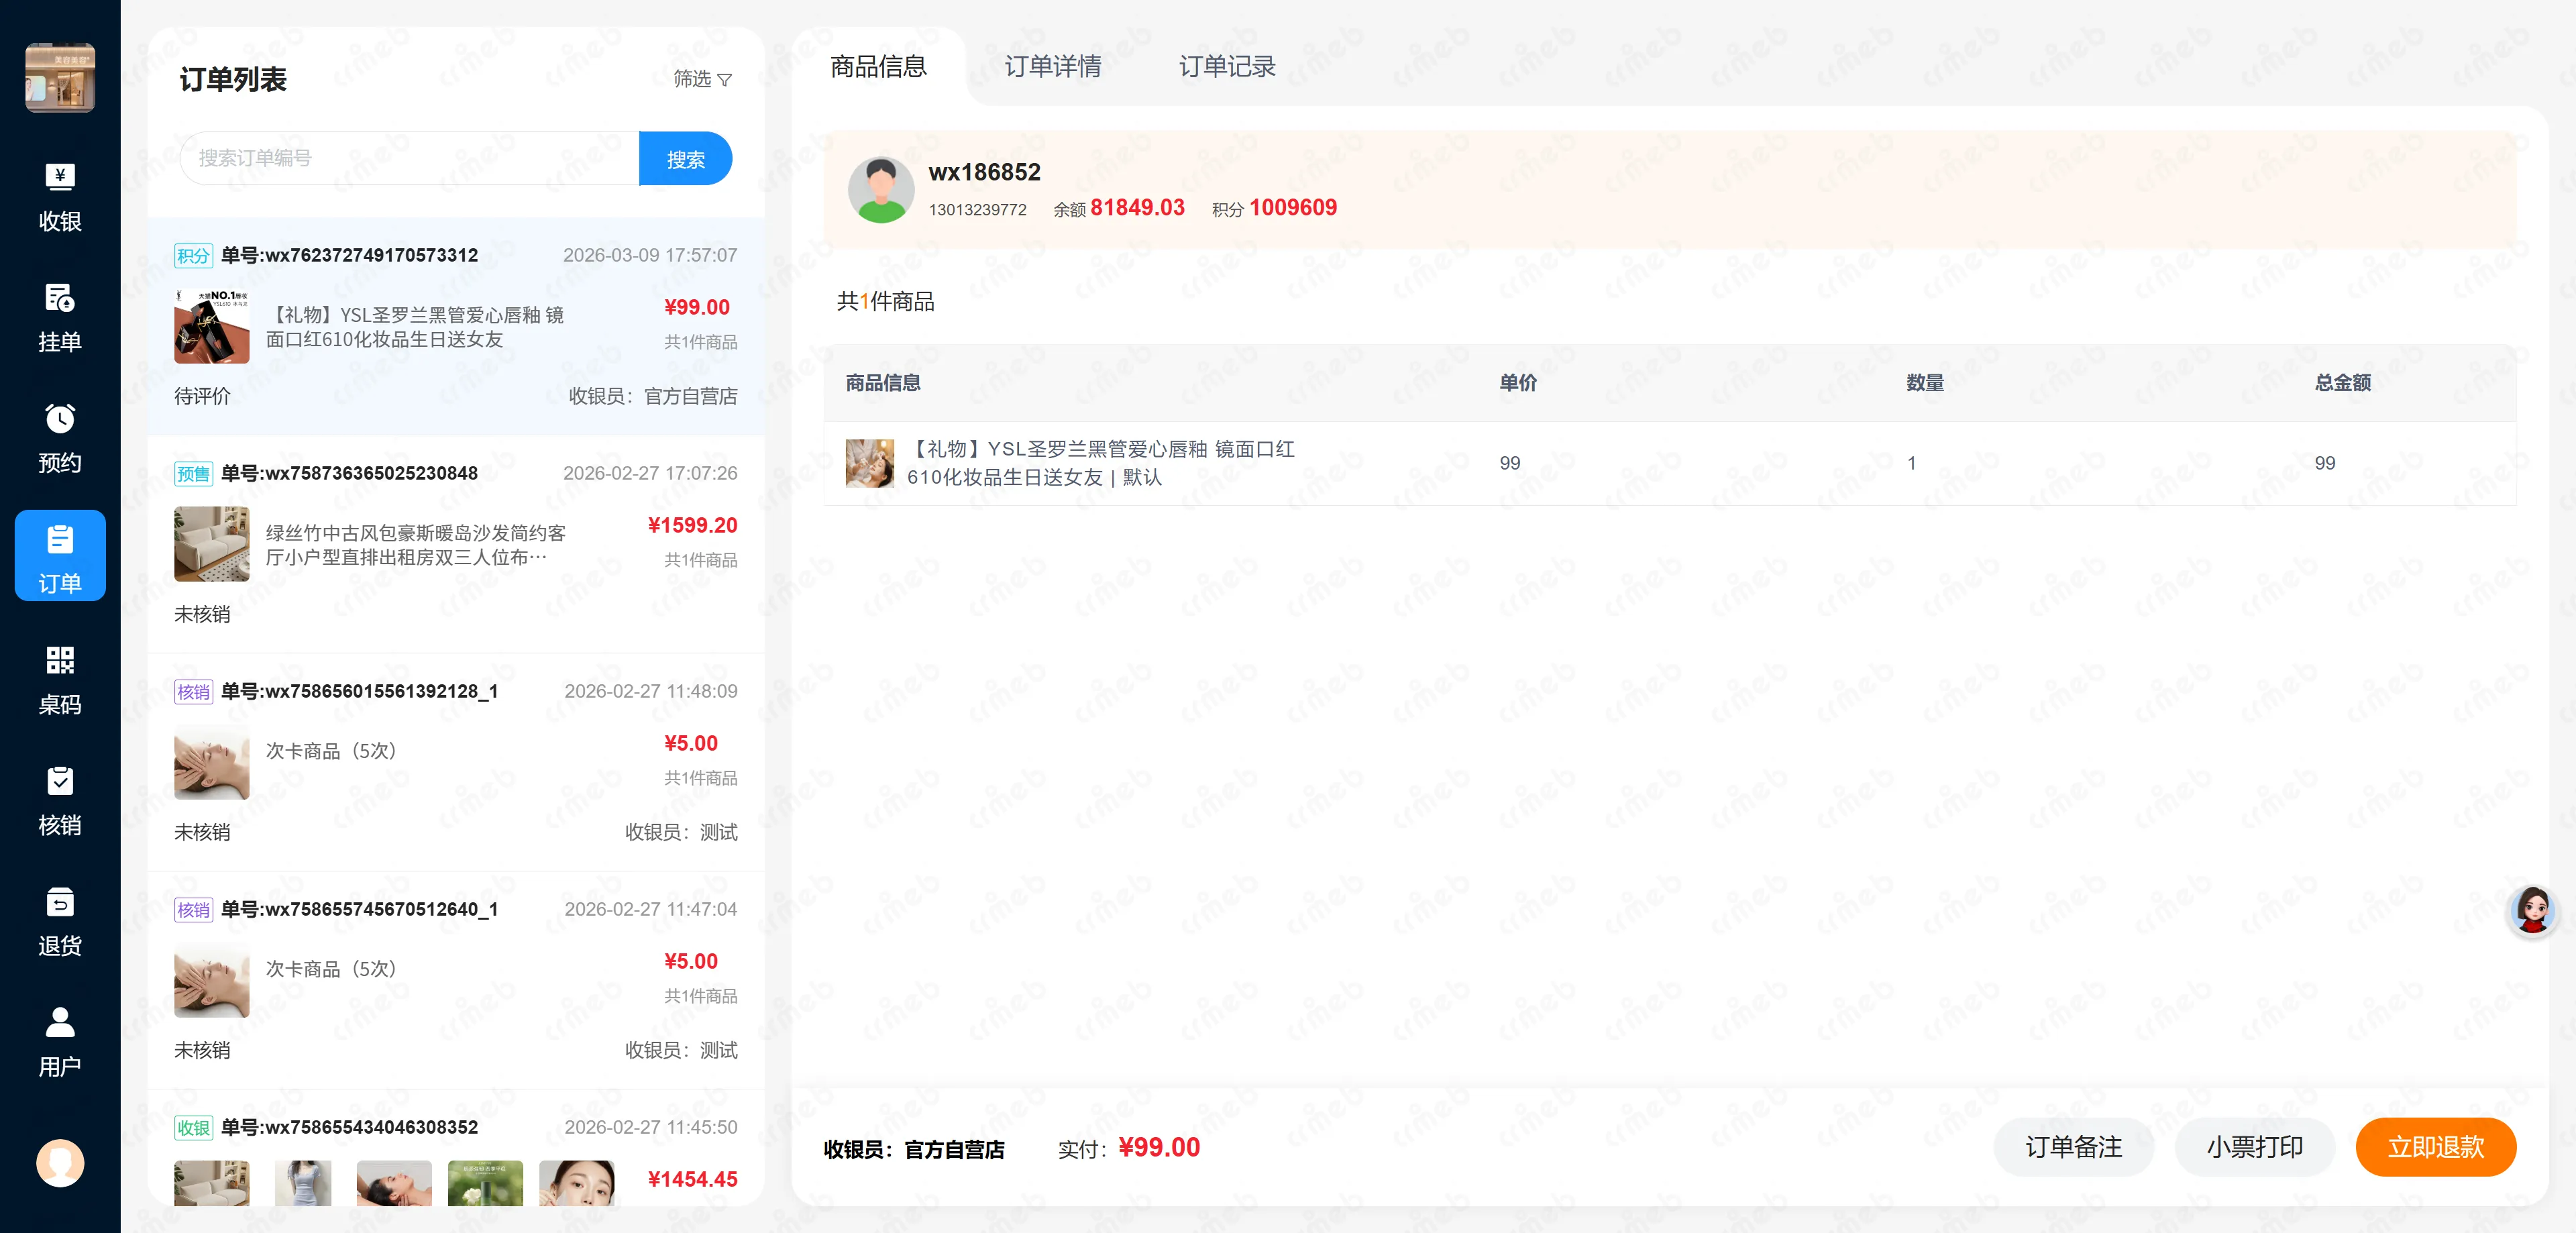Select order 单号:wx762372749170573312
The image size is (2576, 1233).
[x=455, y=325]
